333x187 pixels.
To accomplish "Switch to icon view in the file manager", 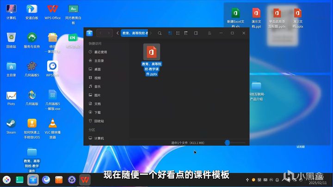I will pyautogui.click(x=170, y=33).
